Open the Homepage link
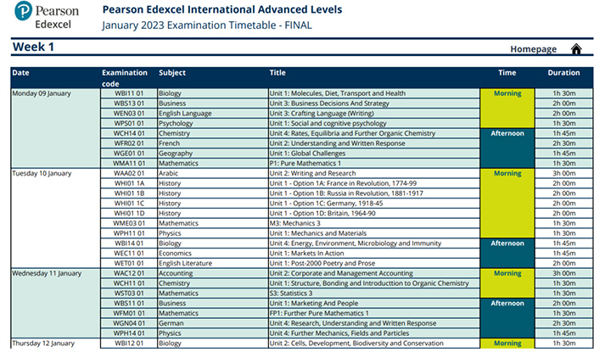594x352 pixels. click(534, 49)
